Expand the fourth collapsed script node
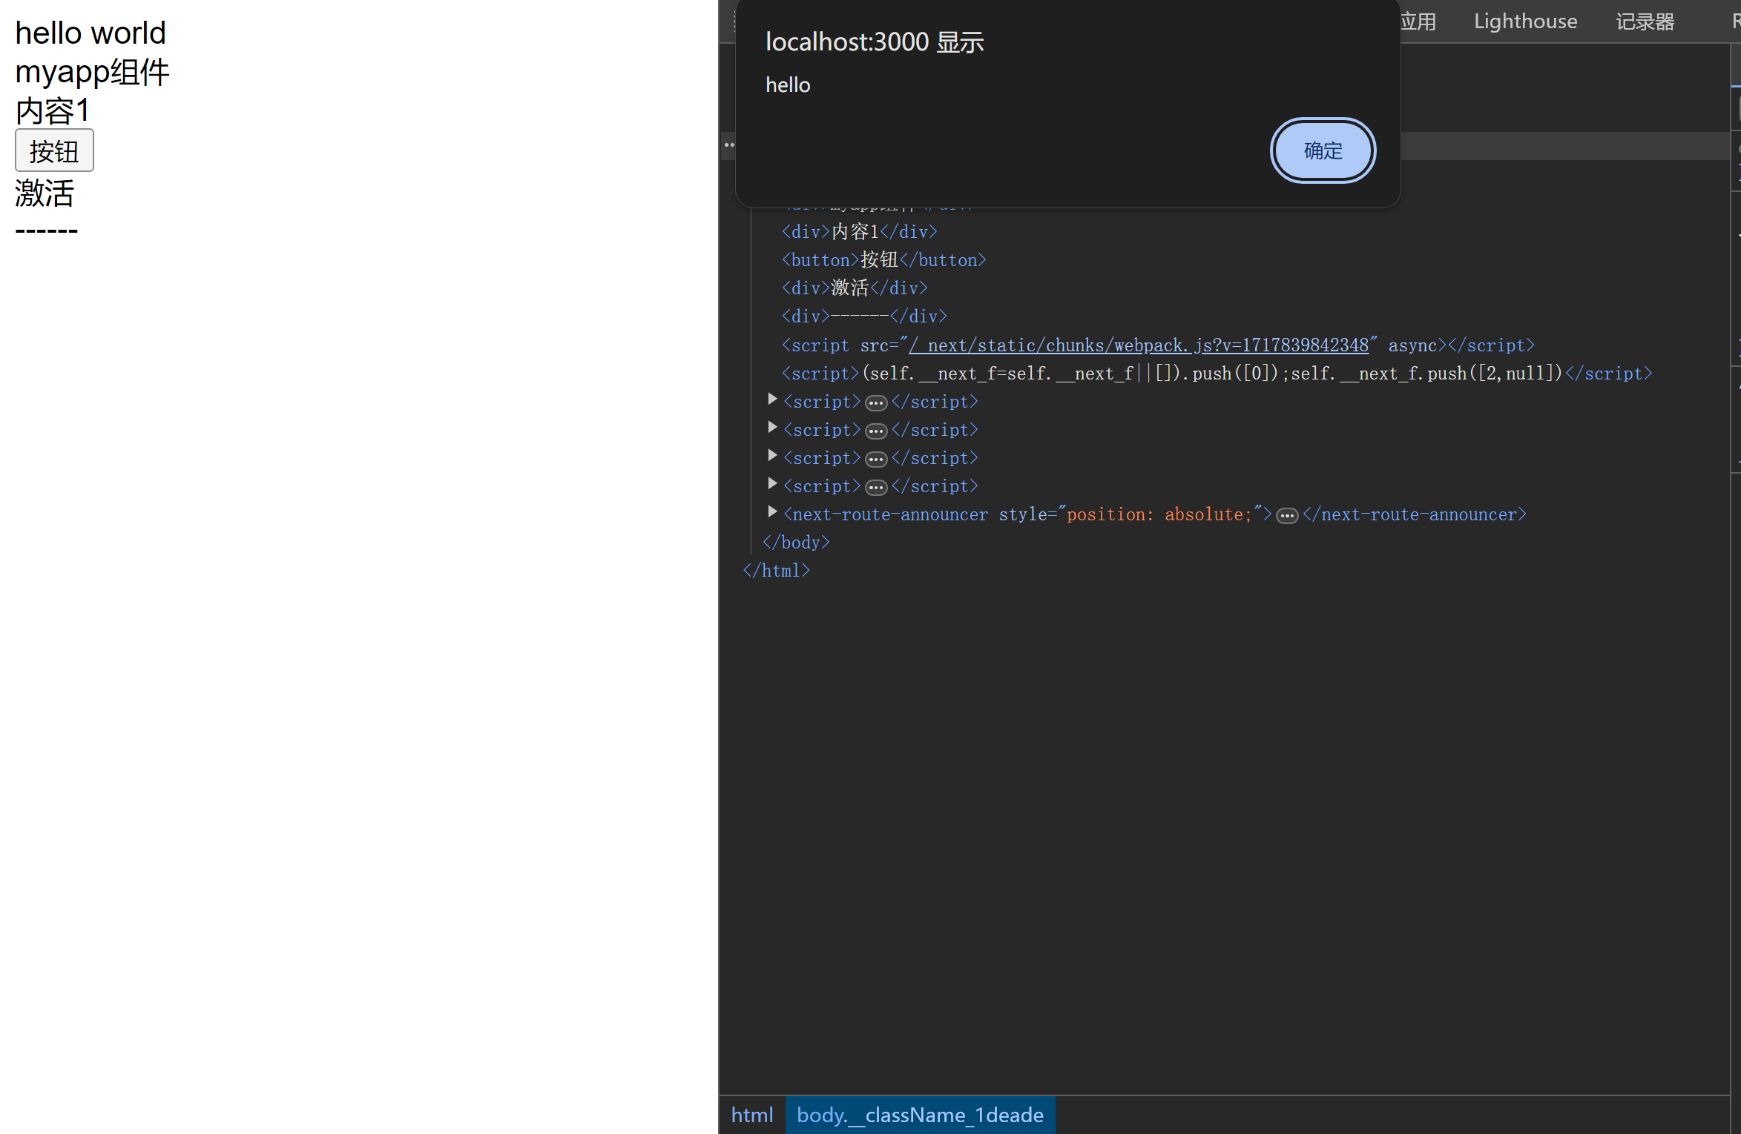1741x1134 pixels. pos(772,485)
